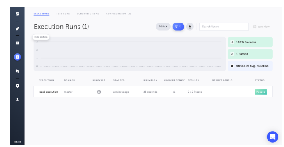Screen dimensions: 284x147
Task: Click the save view link
Action: click(x=262, y=27)
